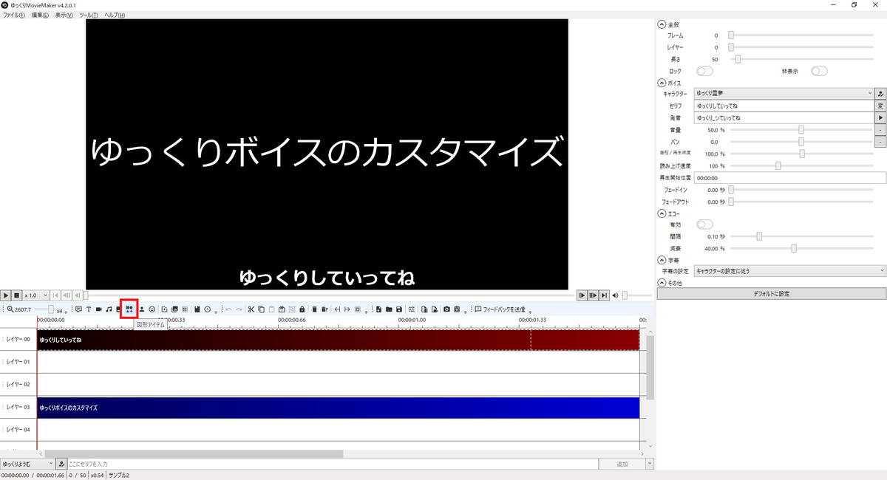Open the 字幕の設定 dropdown
887x480 pixels.
pyautogui.click(x=790, y=271)
